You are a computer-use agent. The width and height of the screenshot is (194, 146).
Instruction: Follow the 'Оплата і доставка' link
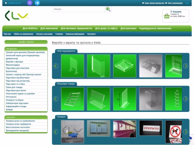[x=44, y=34]
